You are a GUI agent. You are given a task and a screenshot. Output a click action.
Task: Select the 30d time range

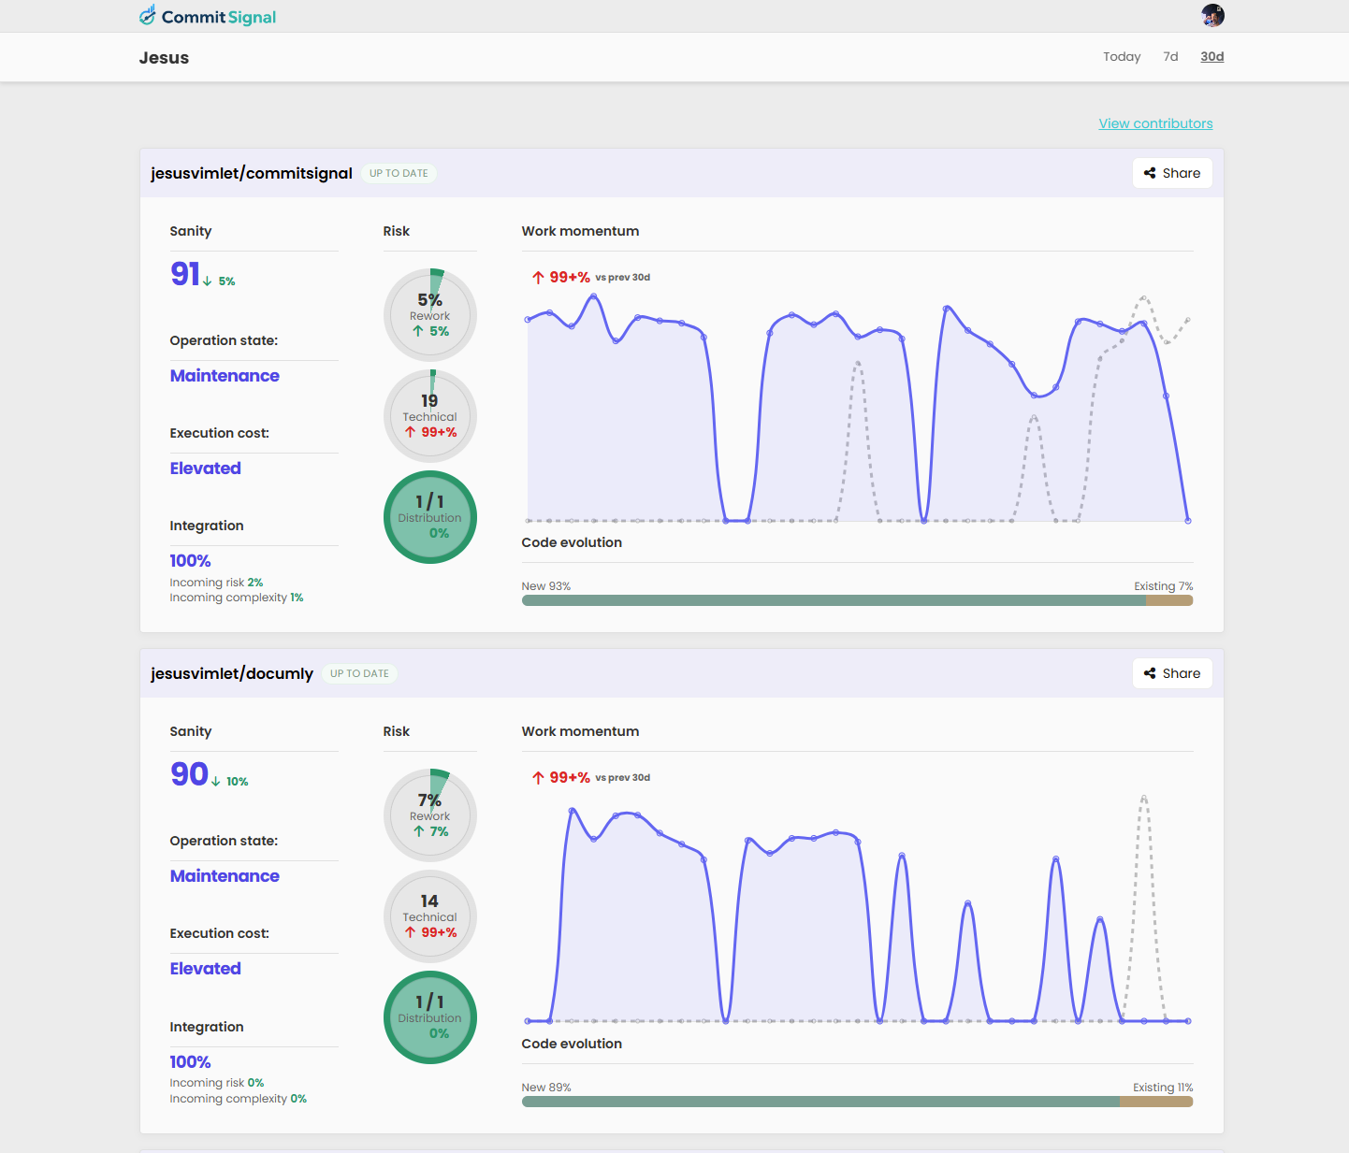[1212, 57]
